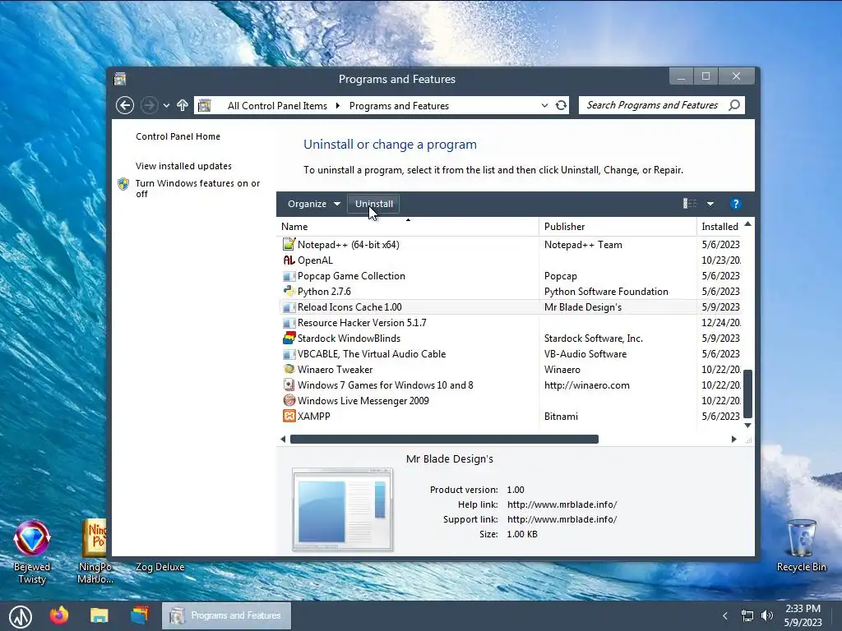Open View installed updates link
The width and height of the screenshot is (842, 631).
pos(183,166)
